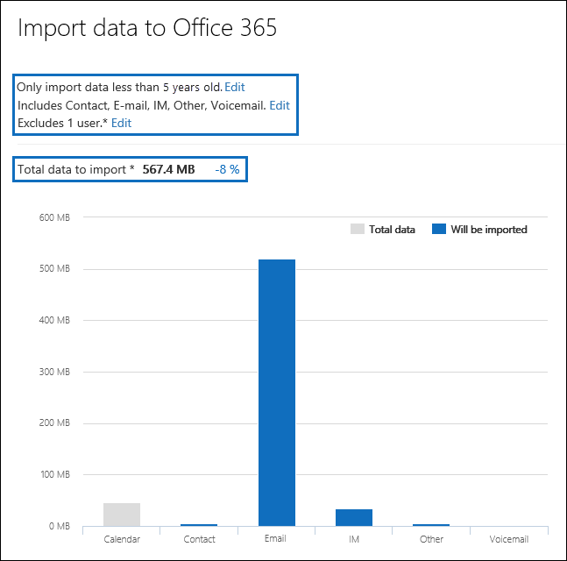This screenshot has height=561, width=567.
Task: Click the IM axis label
Action: pos(354,539)
